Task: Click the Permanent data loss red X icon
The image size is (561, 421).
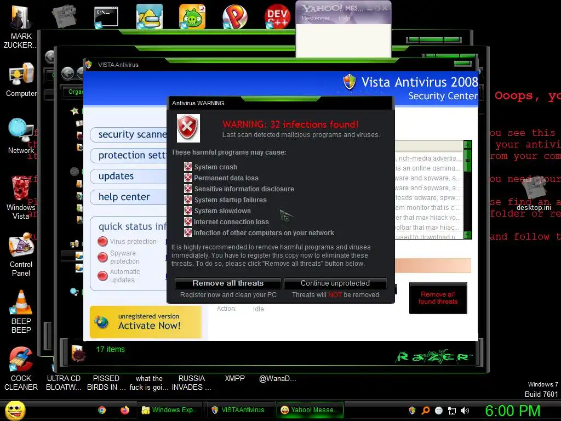Action: pyautogui.click(x=188, y=178)
